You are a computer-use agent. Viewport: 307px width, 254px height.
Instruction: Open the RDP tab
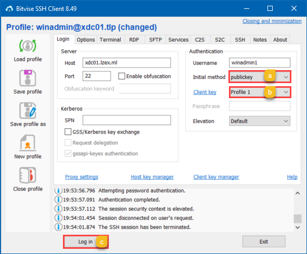coord(134,39)
